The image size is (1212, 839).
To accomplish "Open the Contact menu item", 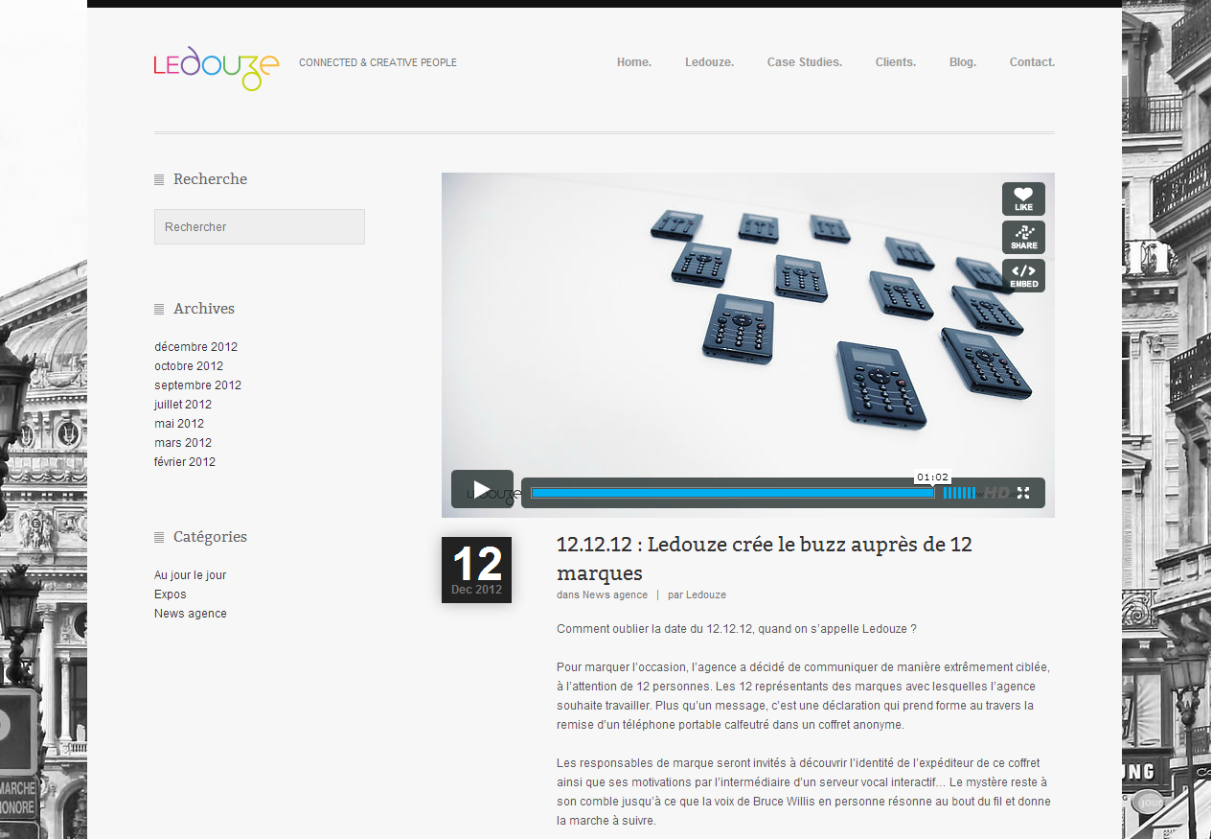I will click(1032, 62).
